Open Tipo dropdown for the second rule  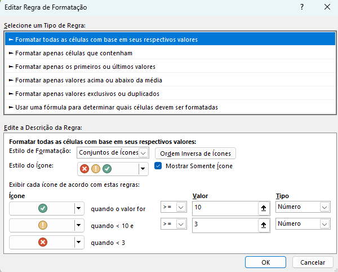(x=324, y=224)
